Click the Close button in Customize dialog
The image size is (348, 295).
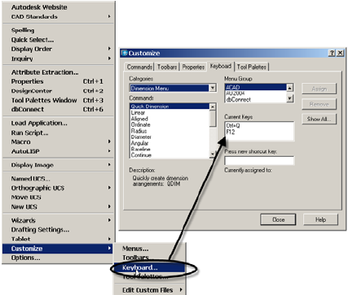[278, 219]
